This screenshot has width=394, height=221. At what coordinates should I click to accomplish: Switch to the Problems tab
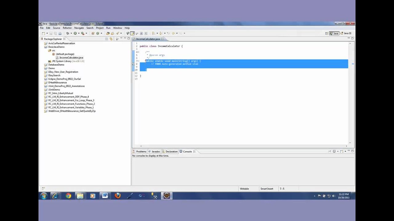139,152
